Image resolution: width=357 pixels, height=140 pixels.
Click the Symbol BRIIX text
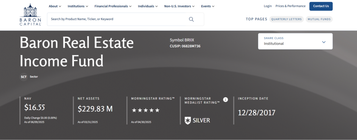(x=182, y=40)
